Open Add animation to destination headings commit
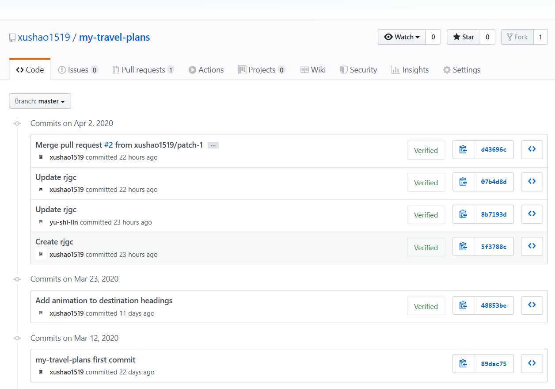Image resolution: width=555 pixels, height=389 pixels. [104, 301]
